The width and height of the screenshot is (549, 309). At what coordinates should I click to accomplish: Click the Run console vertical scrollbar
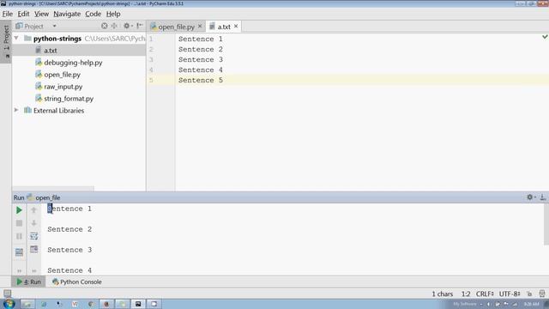[546, 225]
